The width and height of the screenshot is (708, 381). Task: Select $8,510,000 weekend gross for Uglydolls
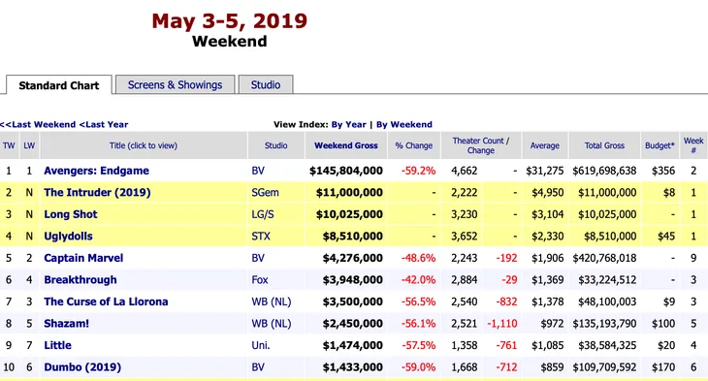pos(353,237)
